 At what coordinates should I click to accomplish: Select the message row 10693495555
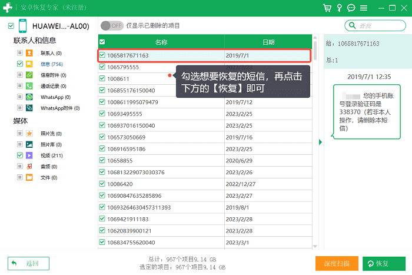205,114
